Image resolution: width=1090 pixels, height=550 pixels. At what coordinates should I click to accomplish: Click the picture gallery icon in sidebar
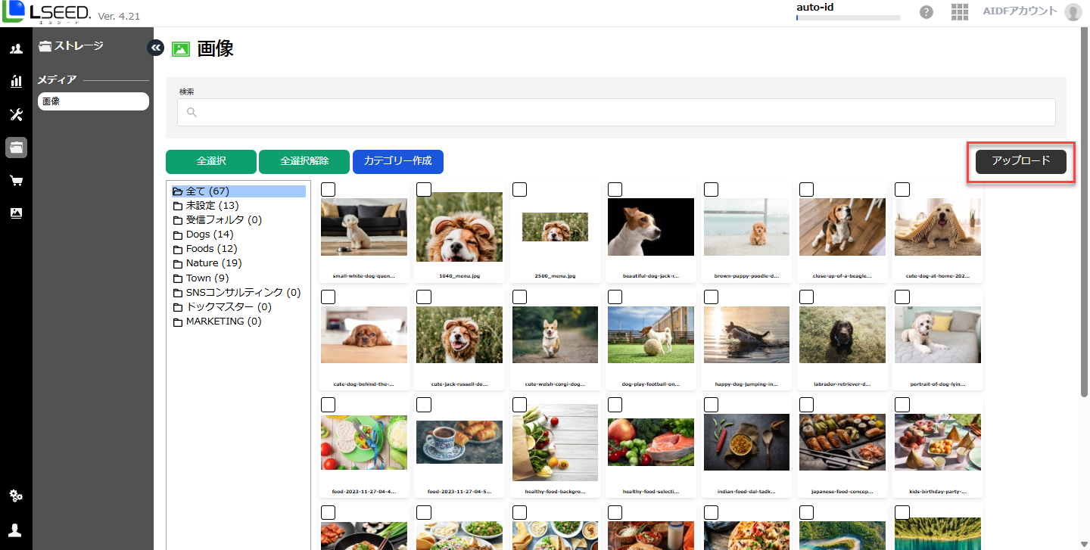pyautogui.click(x=16, y=213)
